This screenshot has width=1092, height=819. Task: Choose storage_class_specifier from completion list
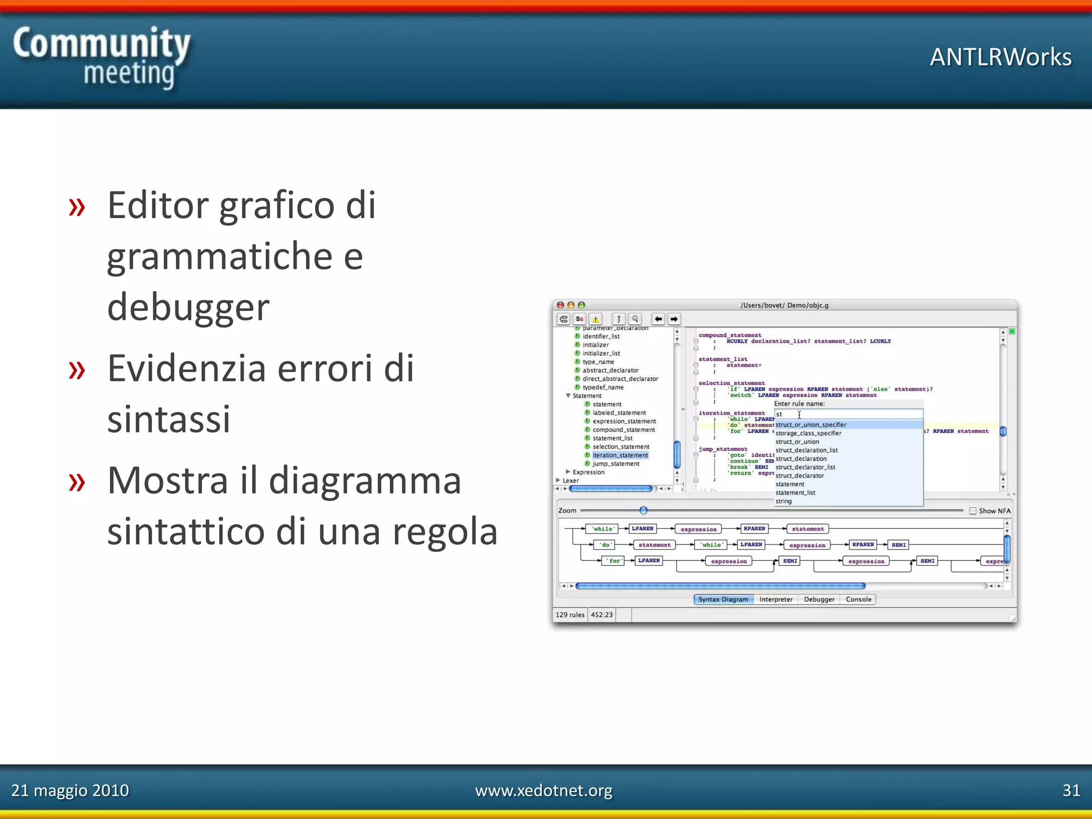(848, 433)
